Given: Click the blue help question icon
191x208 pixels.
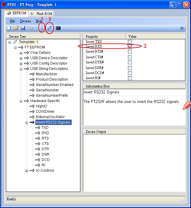Looking at the screenshot, I should pyautogui.click(x=182, y=28).
